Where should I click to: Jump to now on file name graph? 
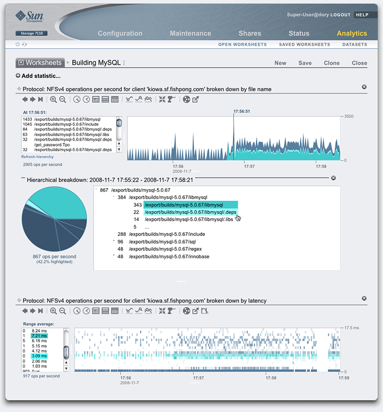40,99
